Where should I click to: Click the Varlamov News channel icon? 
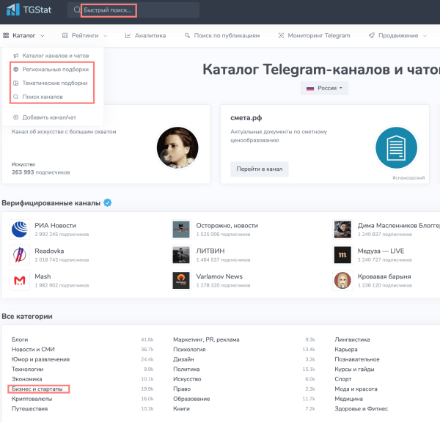click(x=181, y=280)
